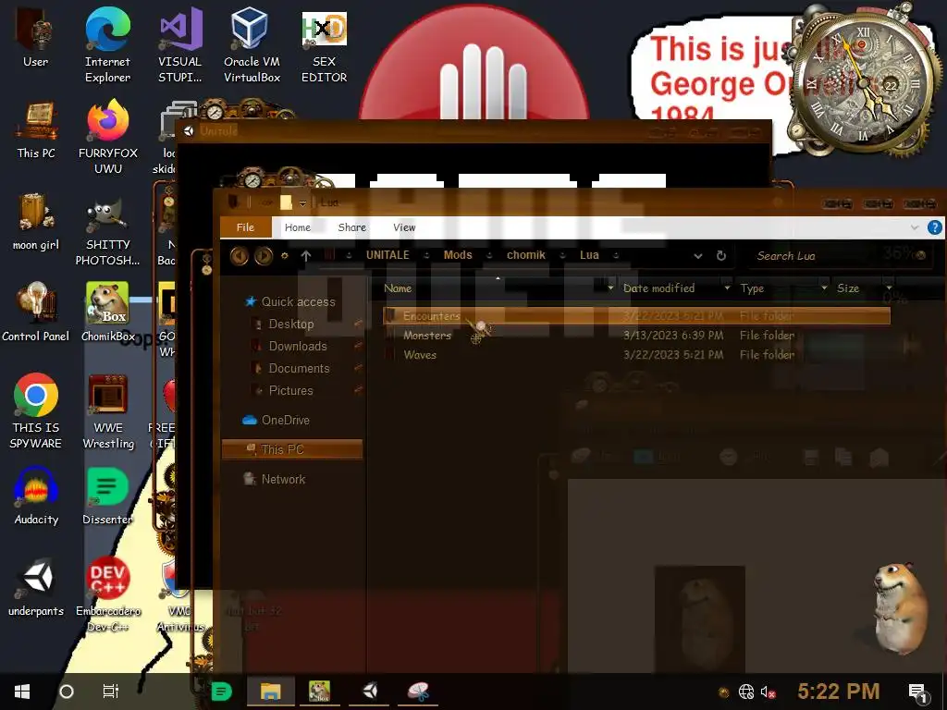947x710 pixels.
Task: Click the Search Lua field
Action: coord(840,256)
